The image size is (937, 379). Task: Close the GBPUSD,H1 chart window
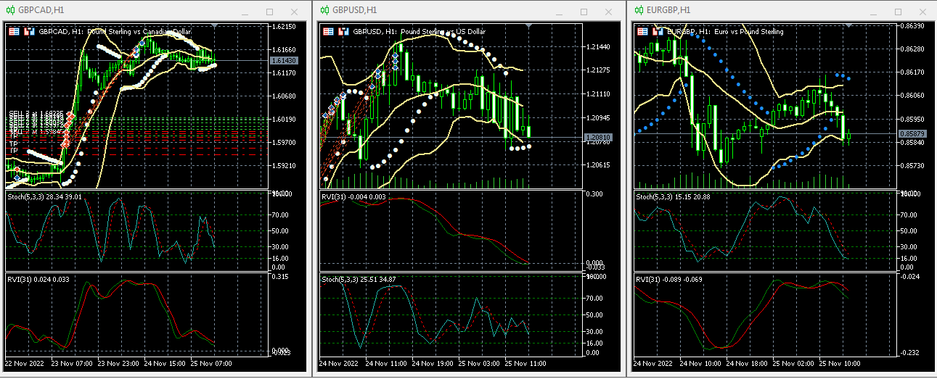click(608, 12)
